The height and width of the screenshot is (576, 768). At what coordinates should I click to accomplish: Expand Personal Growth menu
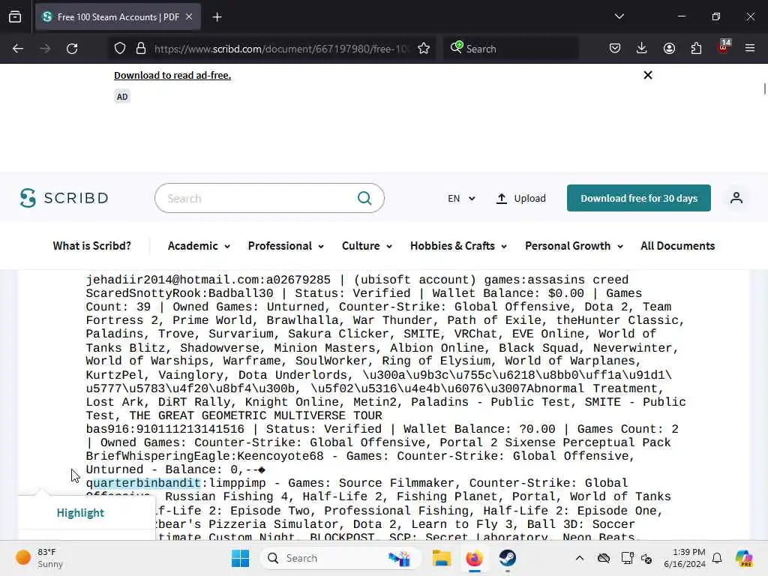(574, 246)
